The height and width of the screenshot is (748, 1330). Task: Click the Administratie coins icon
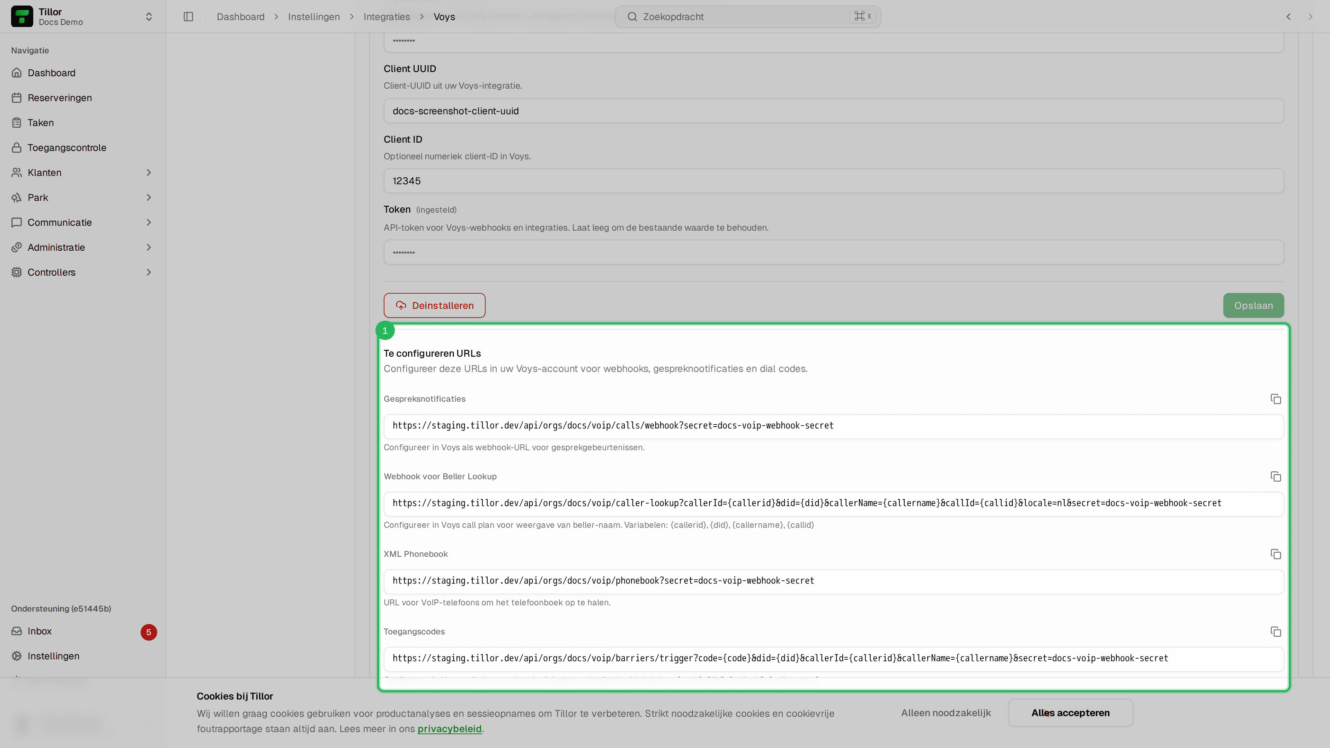pyautogui.click(x=17, y=247)
